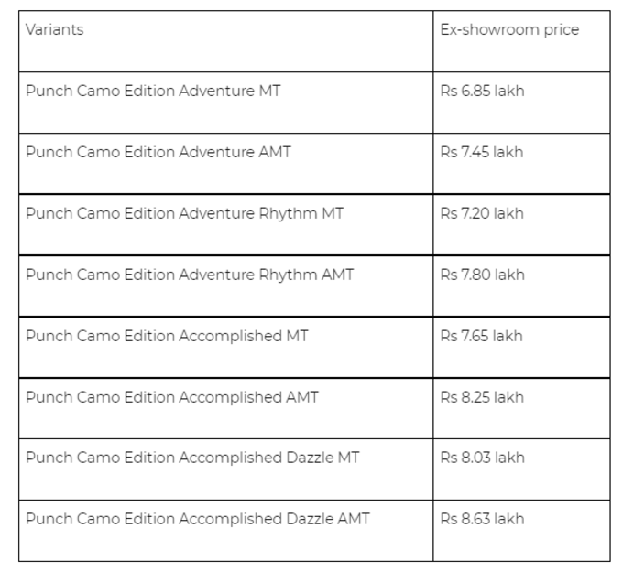Click Punch Camo Edition Adventure Rhythm AMT
The width and height of the screenshot is (623, 571).
[190, 275]
